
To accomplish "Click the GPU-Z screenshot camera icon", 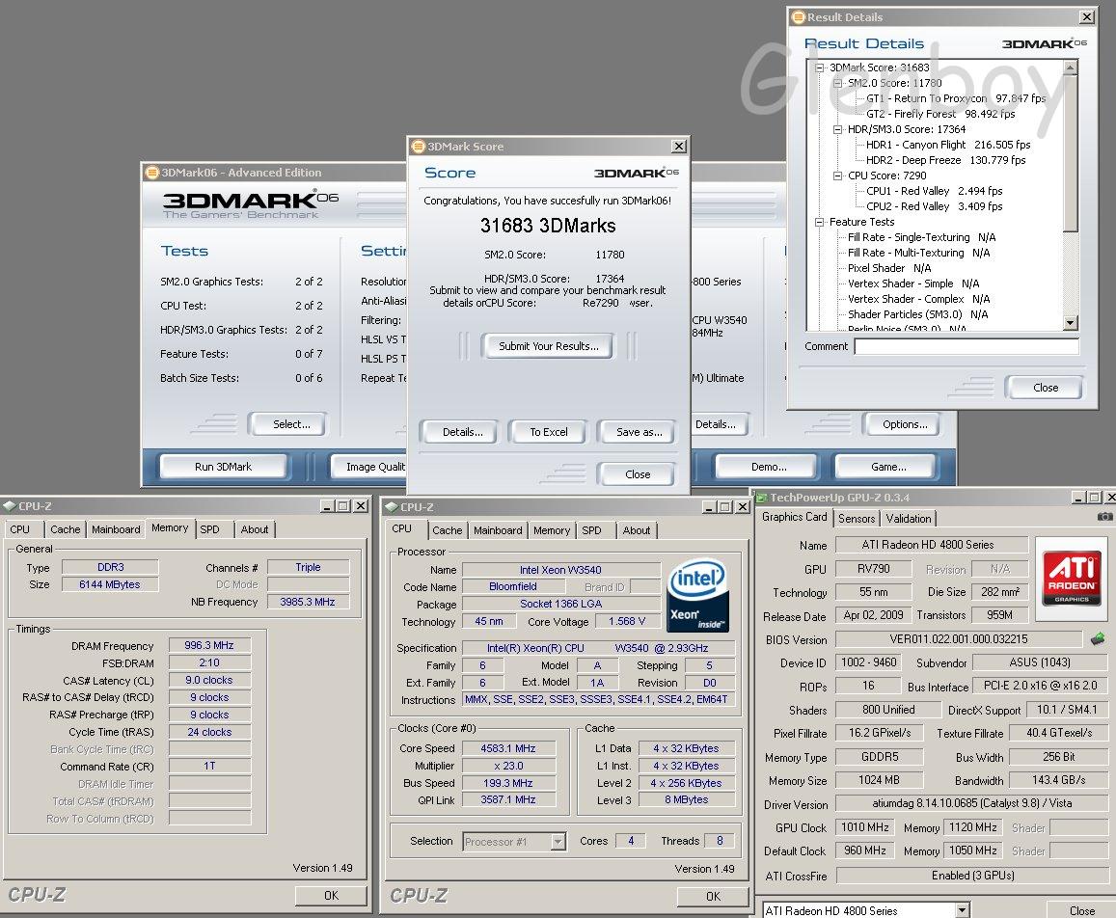I will pos(1104,517).
